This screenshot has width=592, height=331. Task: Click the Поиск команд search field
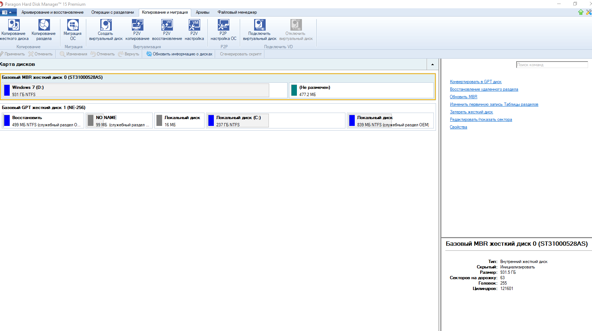552,65
